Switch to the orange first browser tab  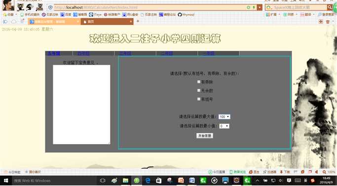[54, 22]
